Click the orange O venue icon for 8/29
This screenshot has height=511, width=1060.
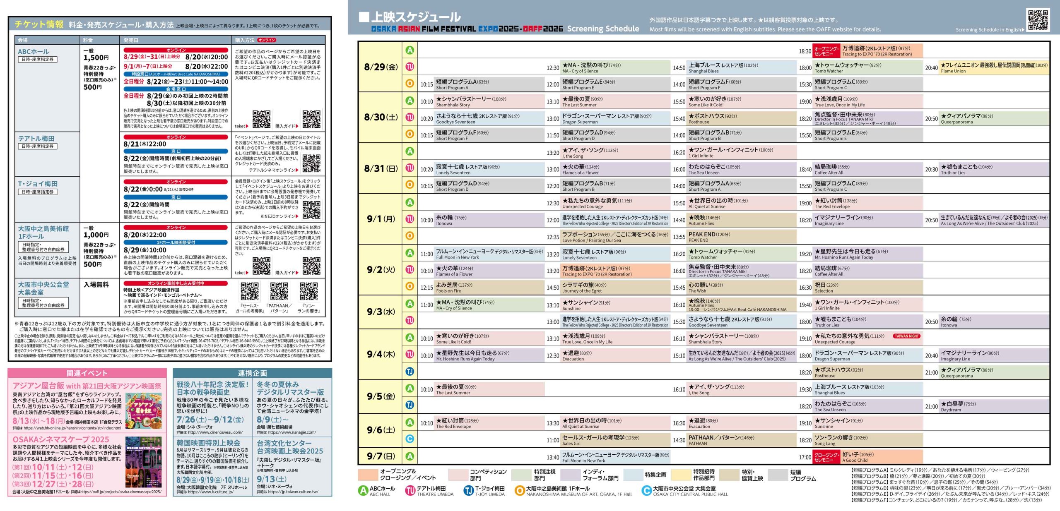(x=410, y=84)
